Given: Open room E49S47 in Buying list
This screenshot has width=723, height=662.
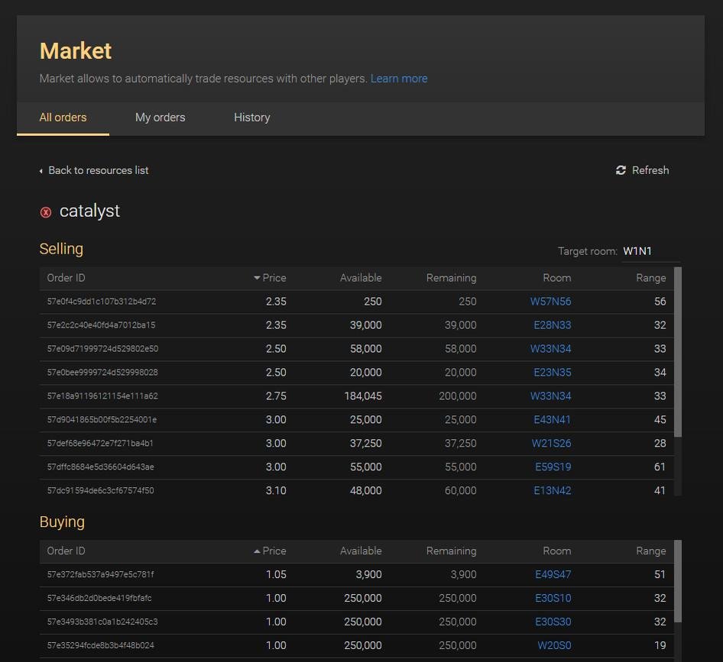Looking at the screenshot, I should click(x=553, y=575).
